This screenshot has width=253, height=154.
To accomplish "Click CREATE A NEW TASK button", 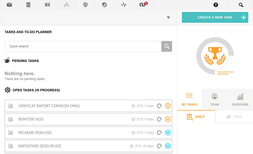I will [215, 17].
